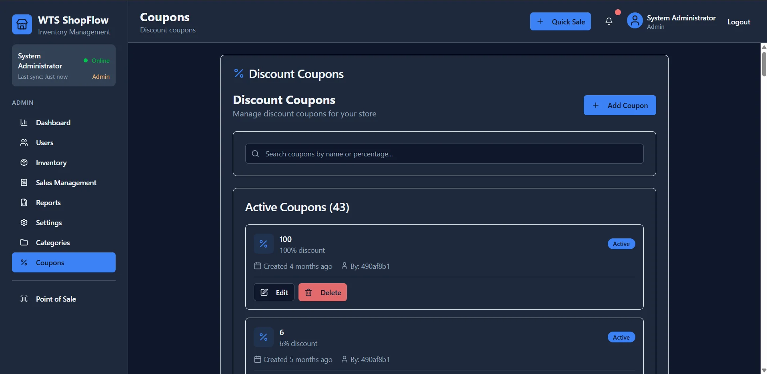The width and height of the screenshot is (767, 374).
Task: Click the Dashboard chart icon in sidebar
Action: point(24,122)
